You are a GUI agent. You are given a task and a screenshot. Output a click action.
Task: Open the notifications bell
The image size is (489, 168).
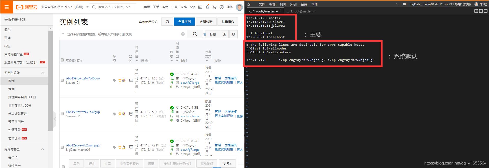[207, 7]
